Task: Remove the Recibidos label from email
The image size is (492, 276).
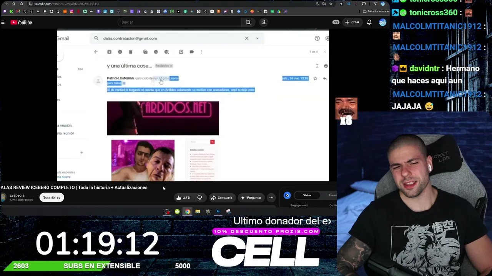Action: [x=171, y=66]
